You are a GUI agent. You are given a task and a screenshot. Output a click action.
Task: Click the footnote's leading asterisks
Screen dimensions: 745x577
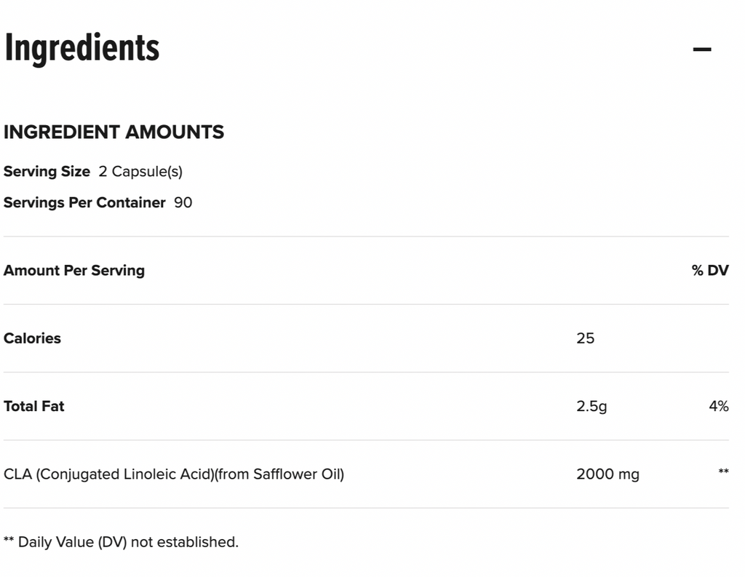9,539
